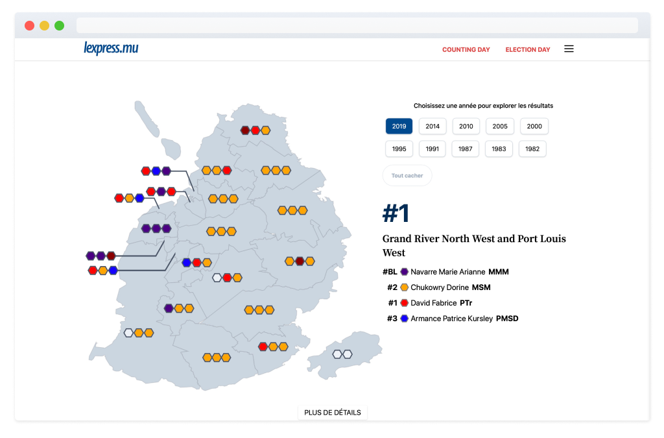Click the white hexagons on Rodrigues island

click(342, 354)
